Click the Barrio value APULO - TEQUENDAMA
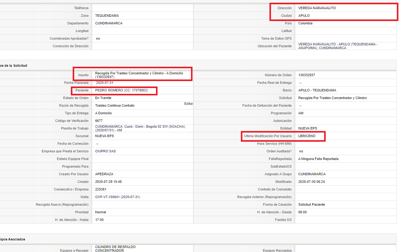 pyautogui.click(x=317, y=90)
